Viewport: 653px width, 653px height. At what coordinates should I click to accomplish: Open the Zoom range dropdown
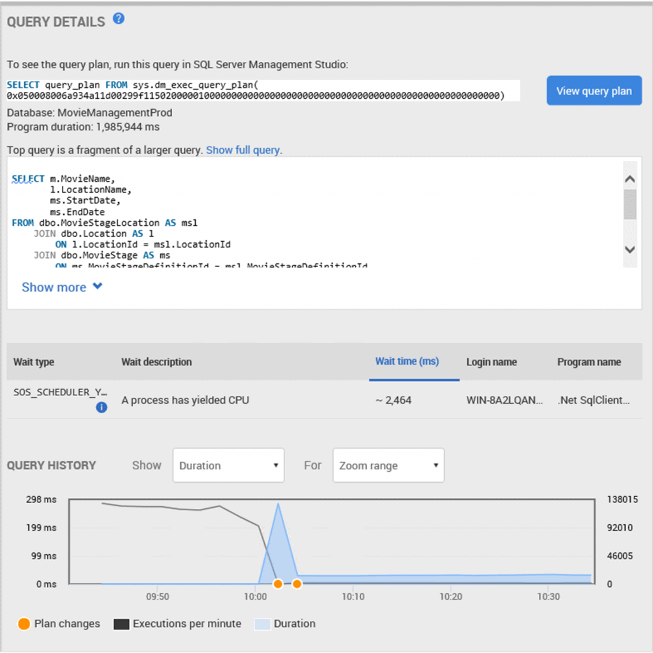coord(388,465)
